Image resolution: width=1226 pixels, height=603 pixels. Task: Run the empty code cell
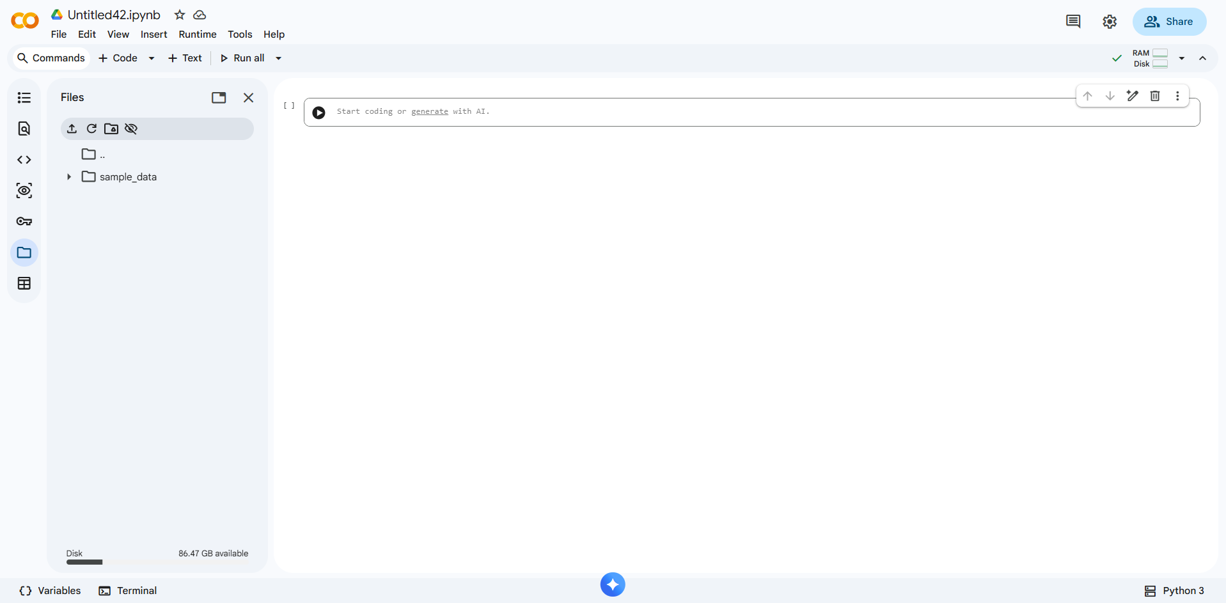(x=318, y=113)
